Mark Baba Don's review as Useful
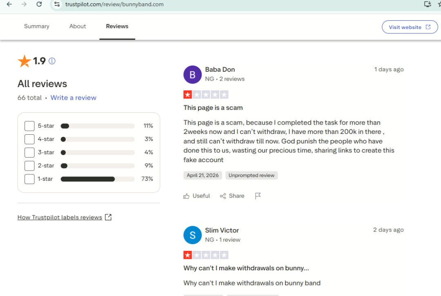The height and width of the screenshot is (296, 441). (197, 196)
